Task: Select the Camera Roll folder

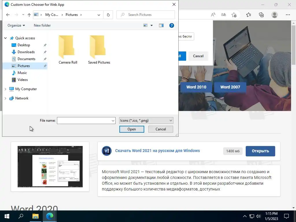Action: [x=68, y=50]
